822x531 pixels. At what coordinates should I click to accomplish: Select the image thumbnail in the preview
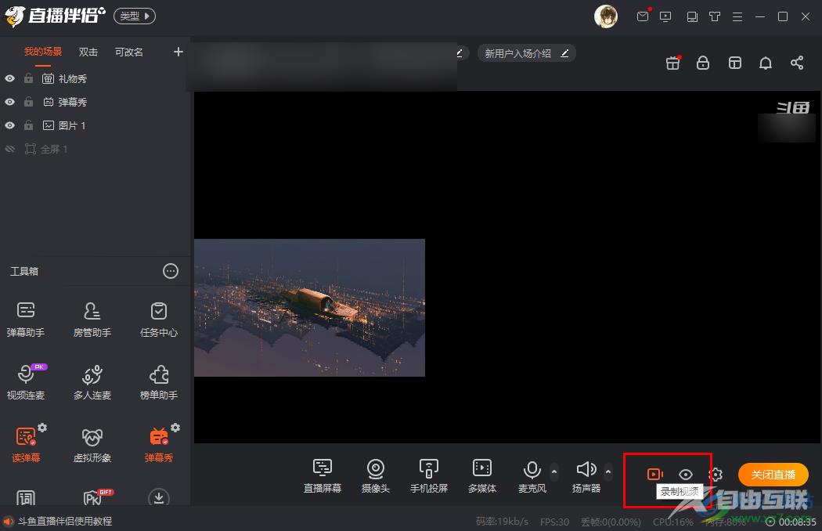pyautogui.click(x=309, y=307)
